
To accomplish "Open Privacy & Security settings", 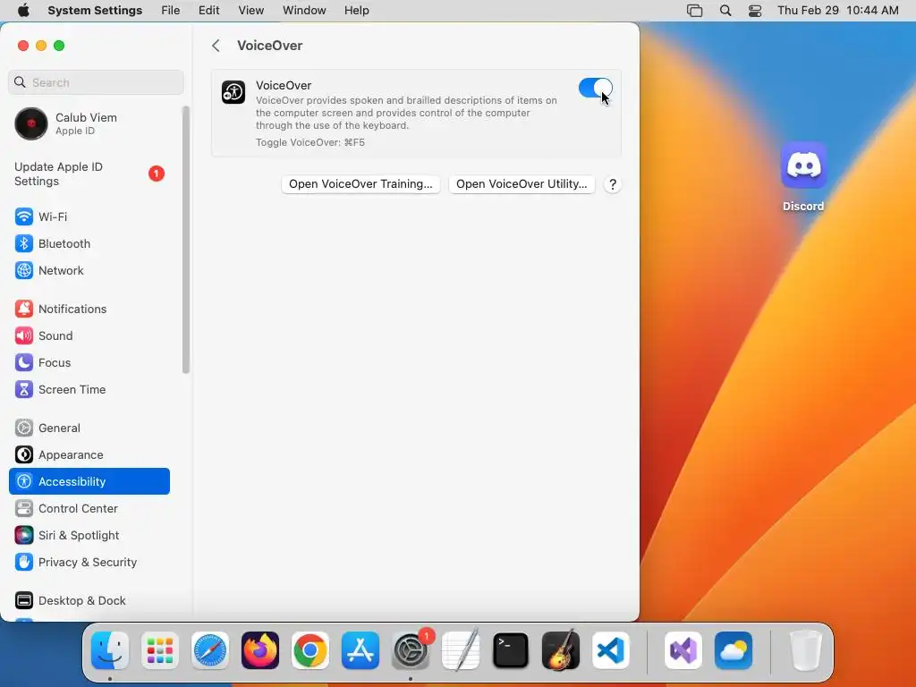I will point(89,563).
